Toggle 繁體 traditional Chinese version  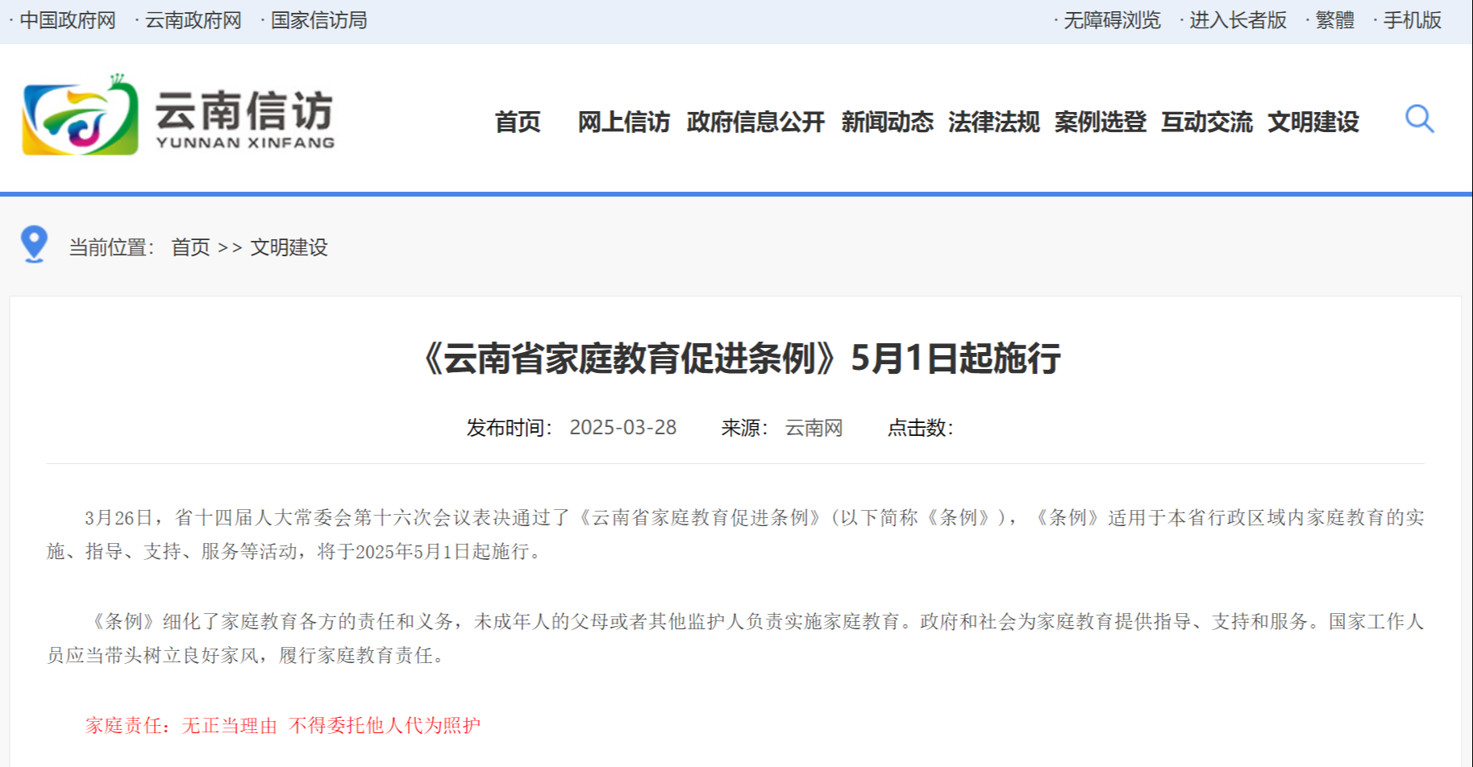1334,20
